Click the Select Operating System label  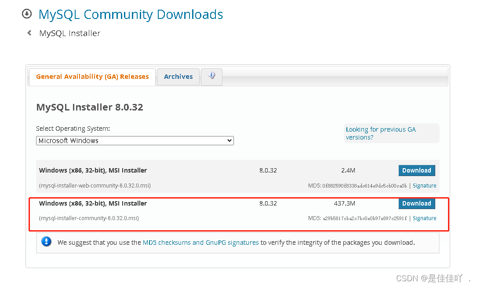(73, 129)
